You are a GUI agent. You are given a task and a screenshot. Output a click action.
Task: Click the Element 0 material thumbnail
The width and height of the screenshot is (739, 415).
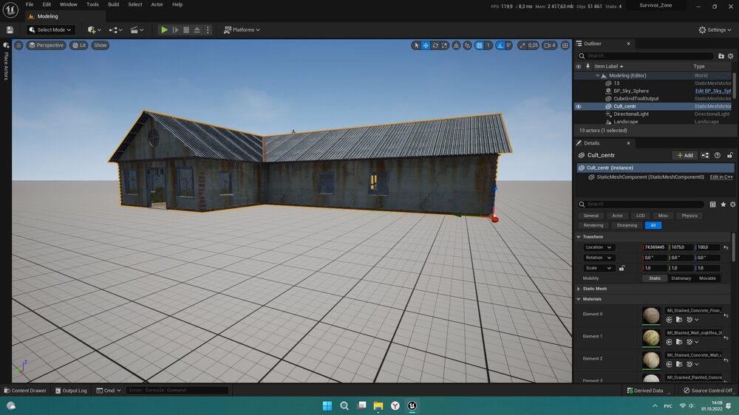coord(652,315)
